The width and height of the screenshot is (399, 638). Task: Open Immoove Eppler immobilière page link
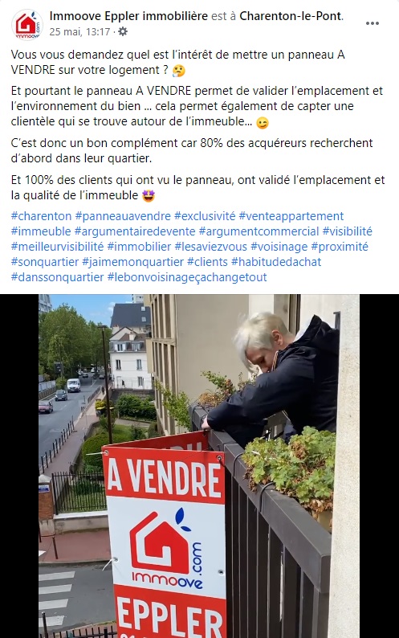pyautogui.click(x=128, y=16)
